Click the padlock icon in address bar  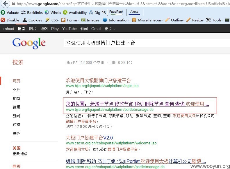point(13,3)
